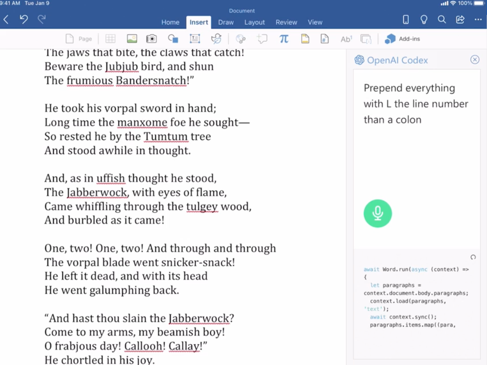Tap the green microphone button
The width and height of the screenshot is (487, 365).
pos(378,213)
